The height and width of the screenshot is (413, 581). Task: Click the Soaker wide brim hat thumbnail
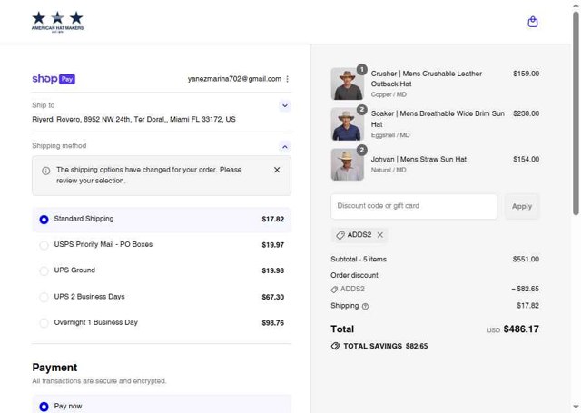347,124
